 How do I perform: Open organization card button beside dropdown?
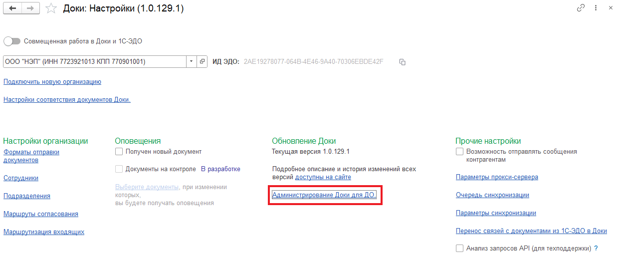pyautogui.click(x=202, y=61)
